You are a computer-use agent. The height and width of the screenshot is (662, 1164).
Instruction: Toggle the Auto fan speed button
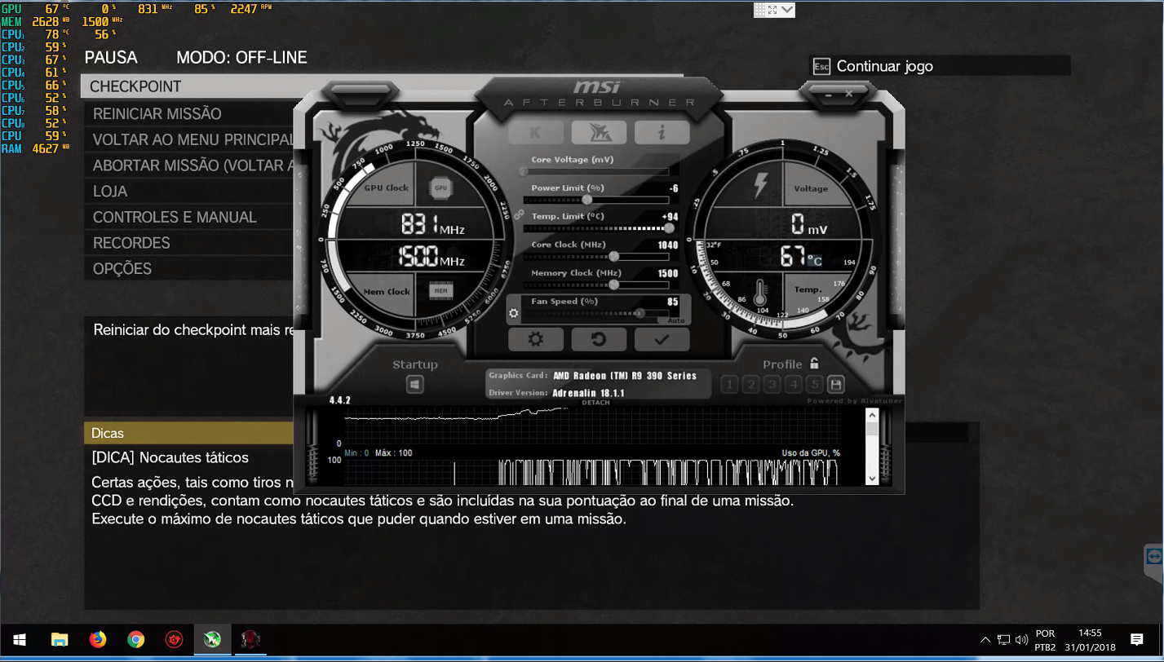675,320
